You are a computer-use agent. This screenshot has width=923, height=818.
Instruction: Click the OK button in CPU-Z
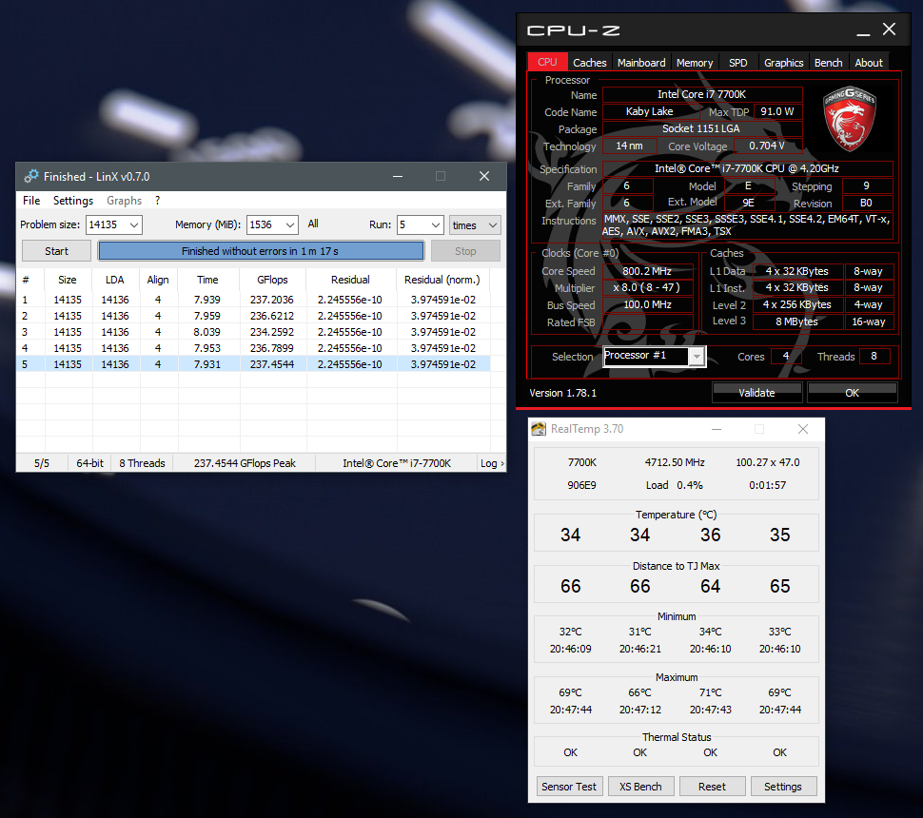click(x=852, y=393)
